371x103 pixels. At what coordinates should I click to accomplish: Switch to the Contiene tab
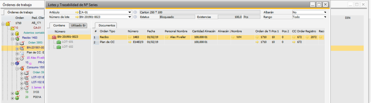(59, 25)
